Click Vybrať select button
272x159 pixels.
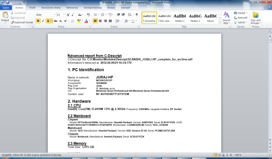[241, 23]
